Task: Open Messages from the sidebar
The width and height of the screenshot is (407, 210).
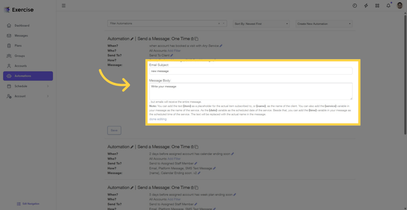Action: [x=21, y=36]
